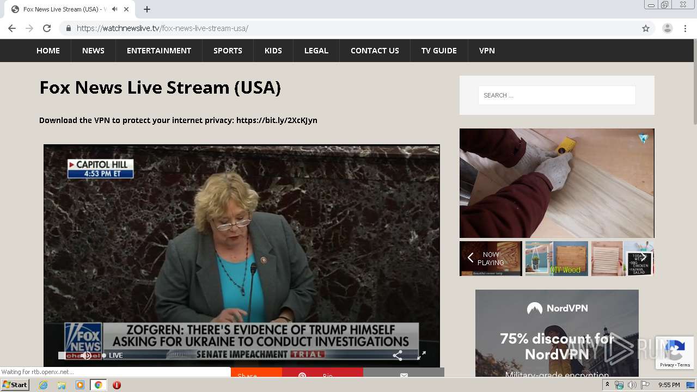Click the playing wood veneer video ad

[557, 183]
